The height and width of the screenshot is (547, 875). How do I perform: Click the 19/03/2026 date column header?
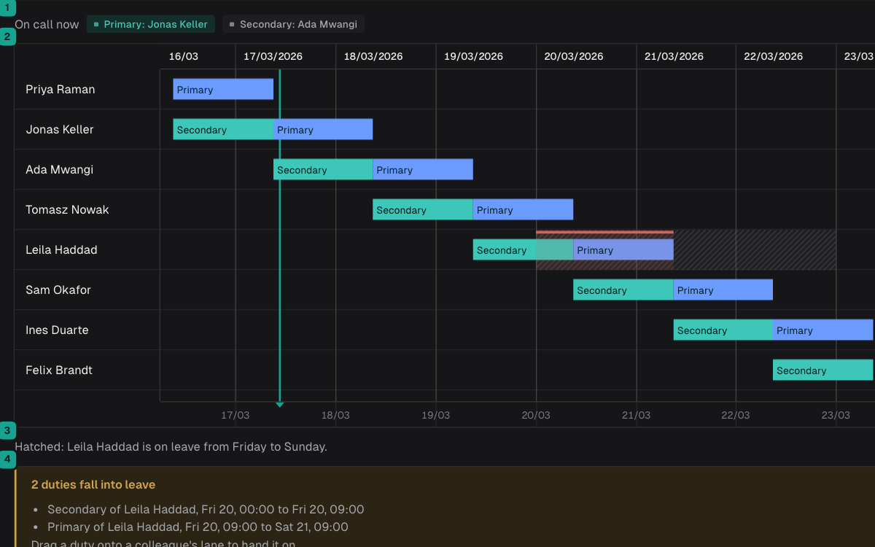coord(473,56)
